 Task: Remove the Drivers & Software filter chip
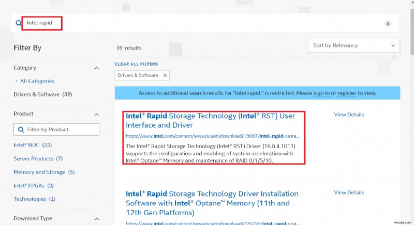pyautogui.click(x=165, y=75)
